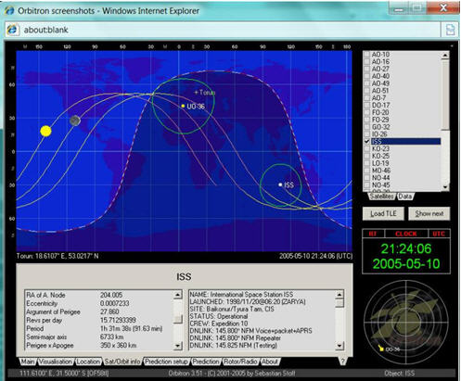Screen dimensions: 461x381
Task: Click the orbit data scroll down arrow
Action: click(178, 346)
